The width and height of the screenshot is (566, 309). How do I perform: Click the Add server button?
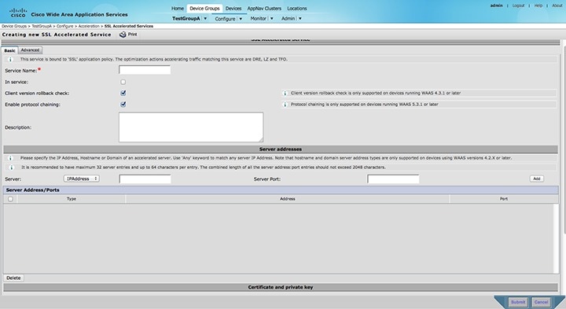[x=537, y=178]
